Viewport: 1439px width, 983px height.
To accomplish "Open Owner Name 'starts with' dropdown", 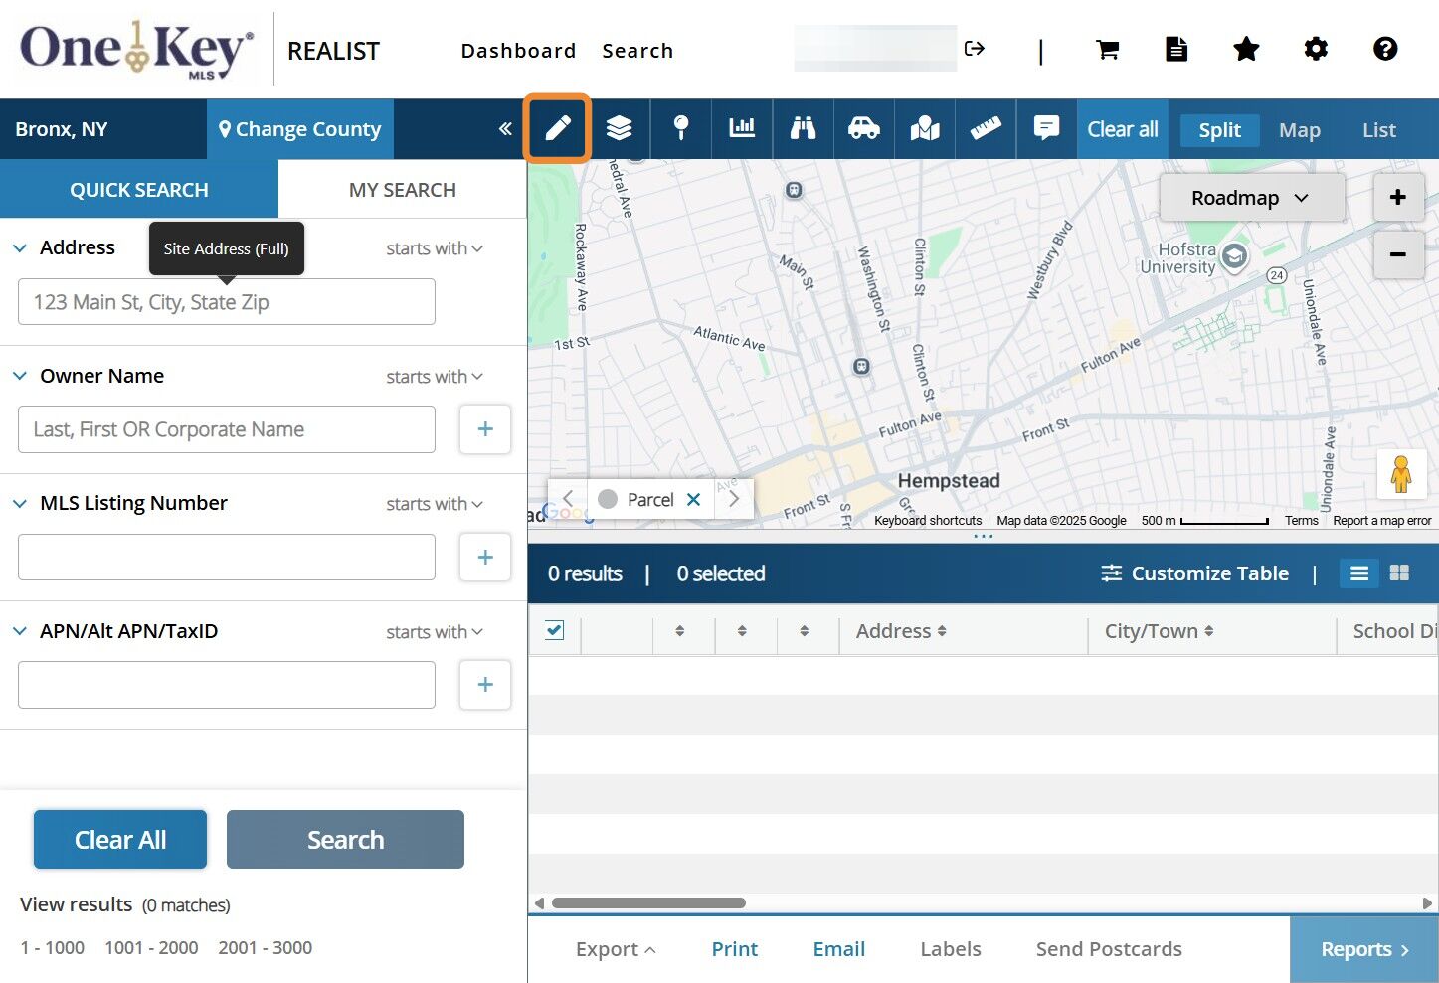I will coord(435,377).
